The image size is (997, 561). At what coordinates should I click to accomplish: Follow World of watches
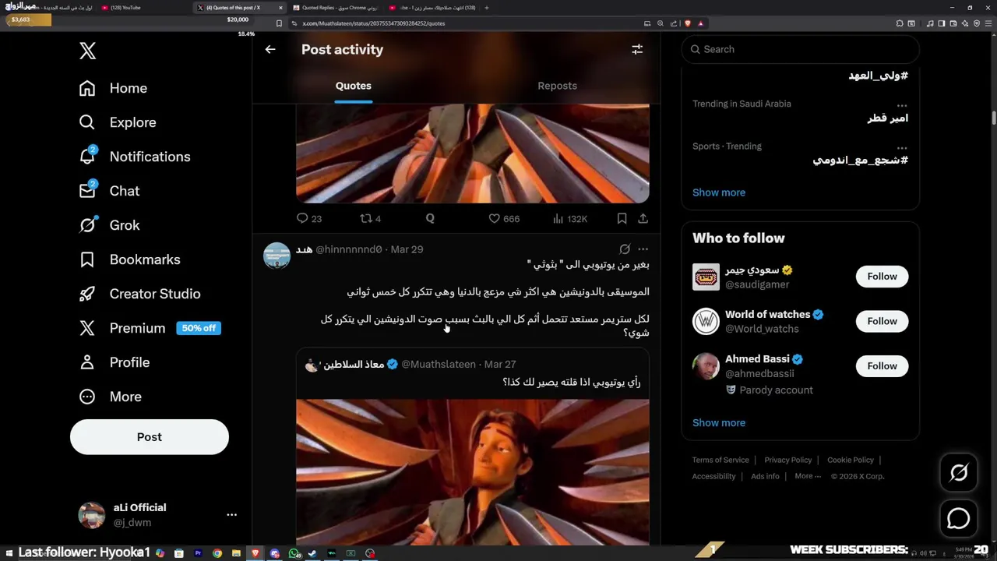pos(882,321)
